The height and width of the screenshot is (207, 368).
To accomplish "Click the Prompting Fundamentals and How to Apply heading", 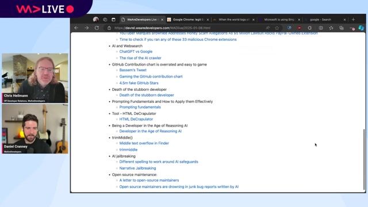I will [x=162, y=102].
